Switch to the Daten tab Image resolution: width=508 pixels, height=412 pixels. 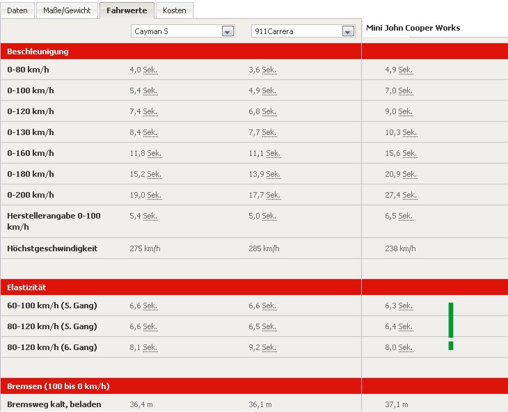[17, 10]
